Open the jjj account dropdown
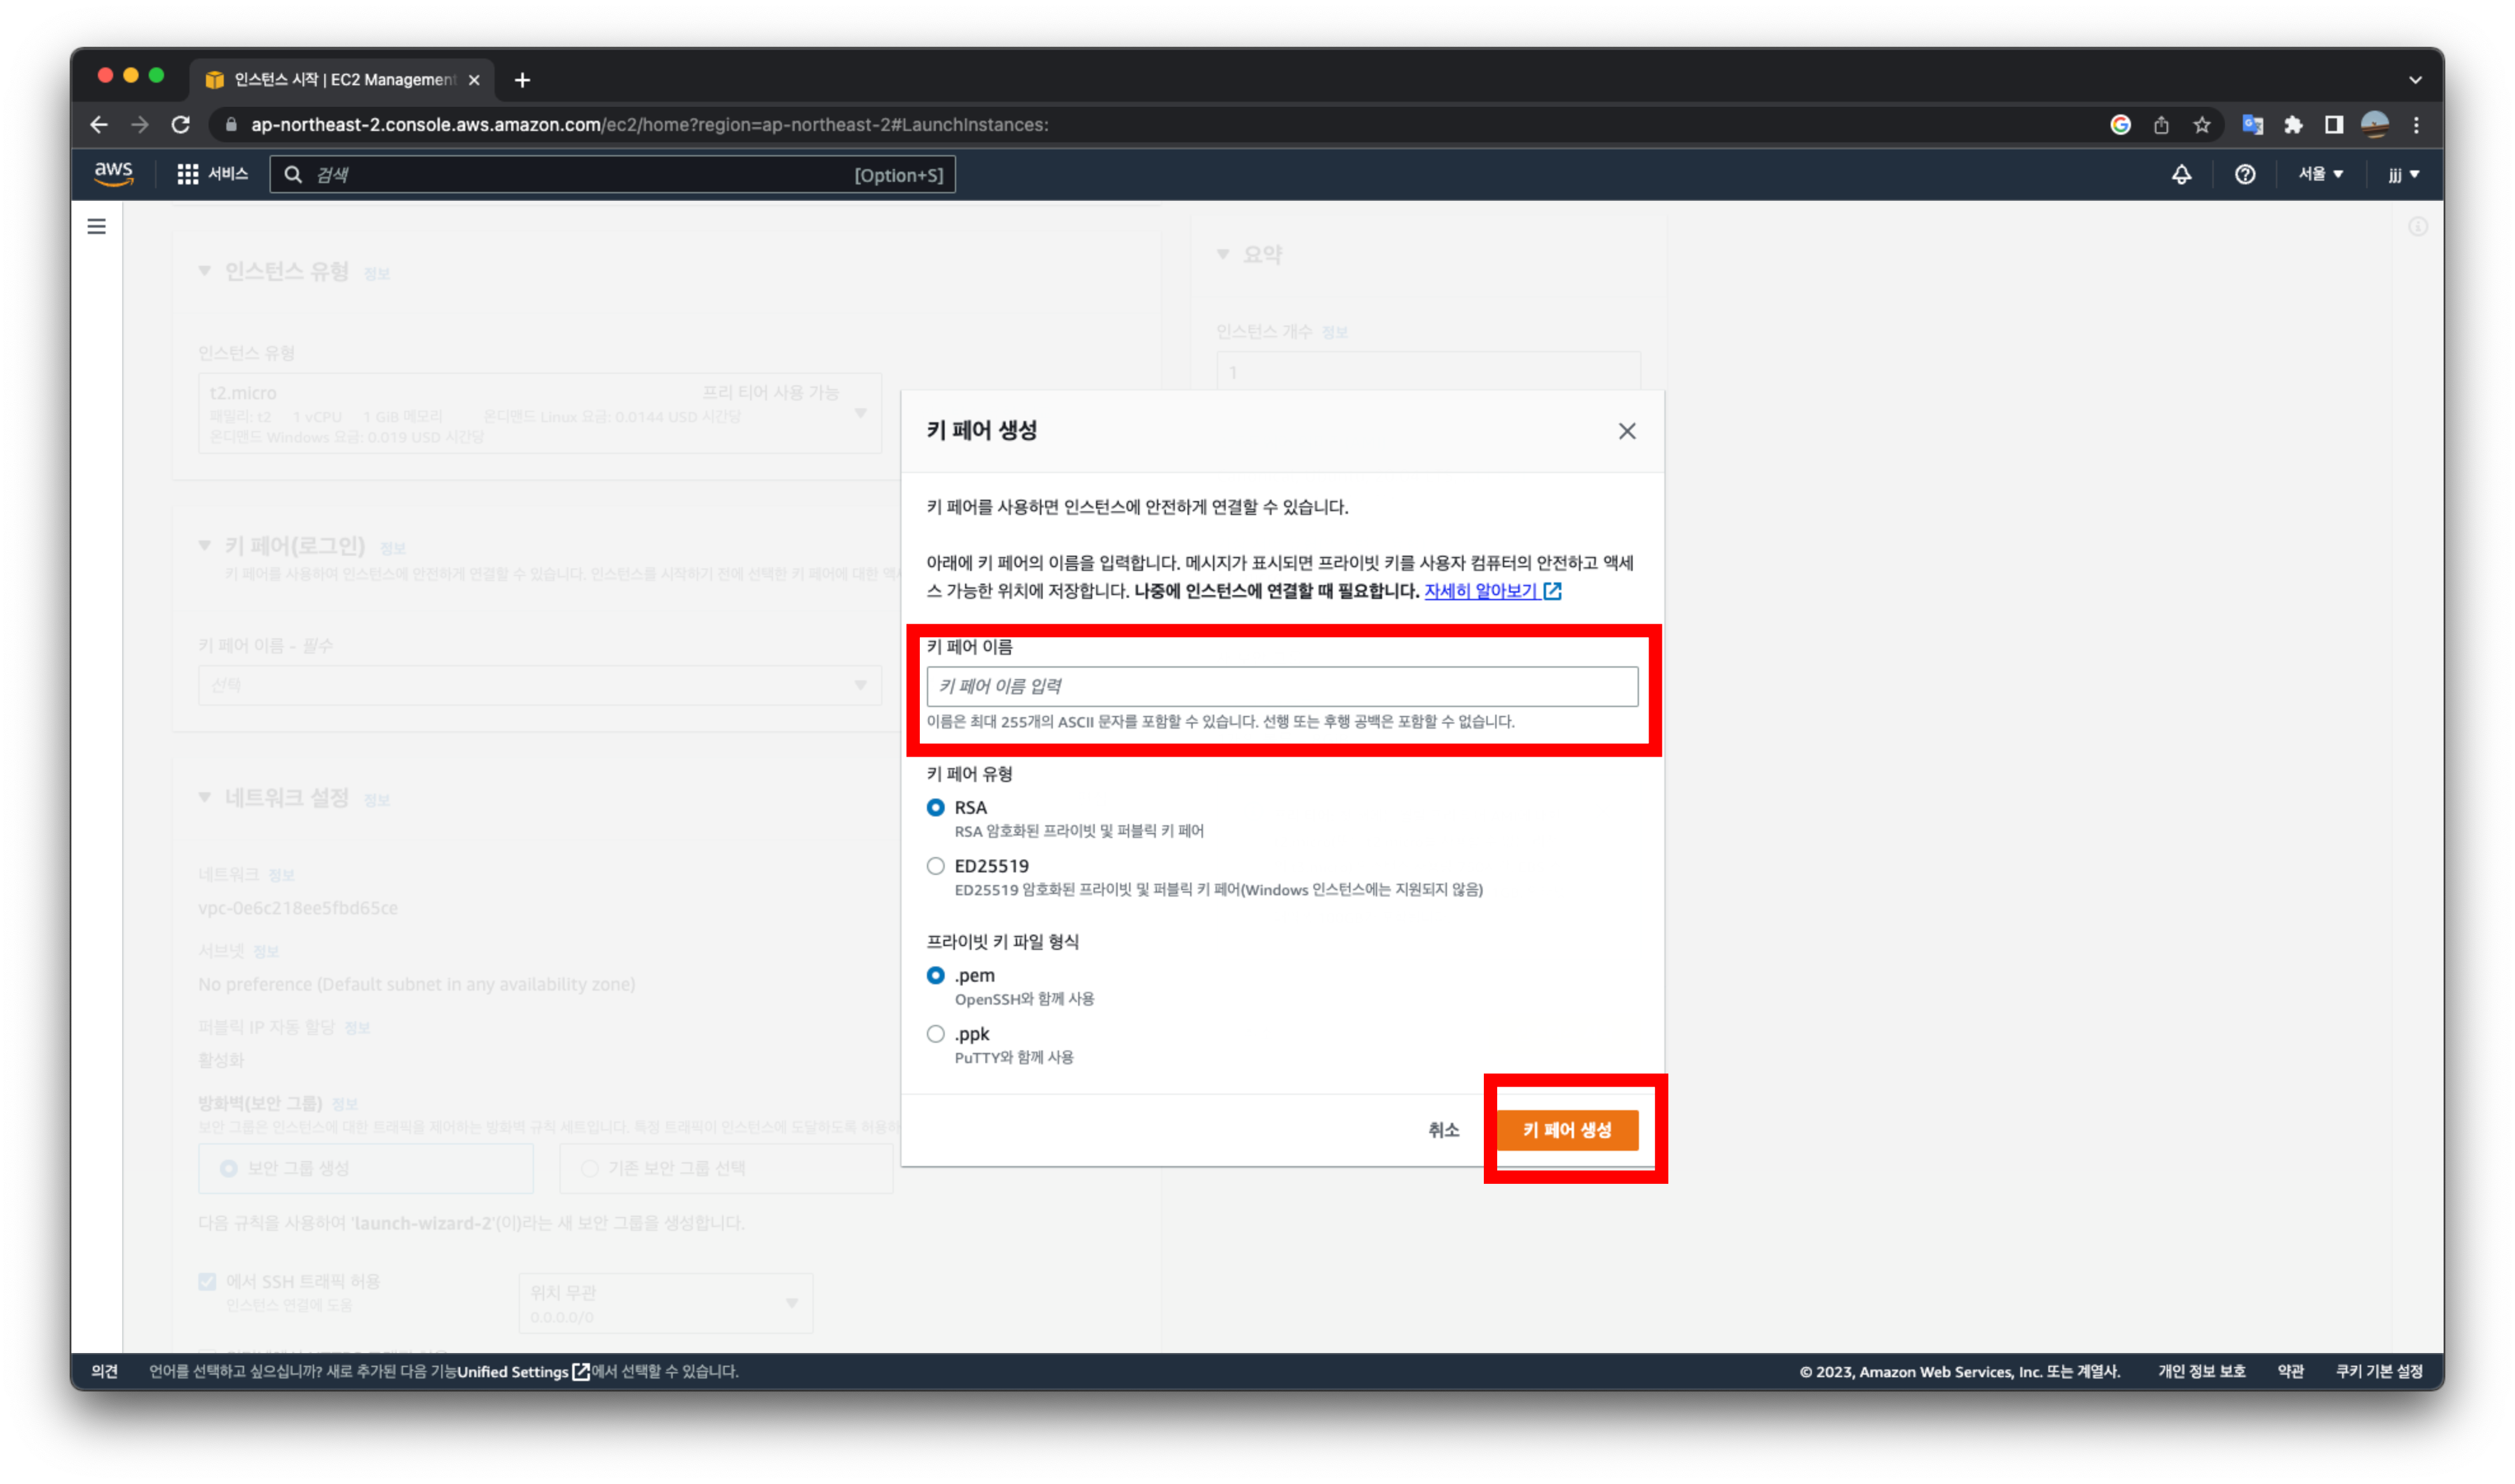 [2403, 174]
